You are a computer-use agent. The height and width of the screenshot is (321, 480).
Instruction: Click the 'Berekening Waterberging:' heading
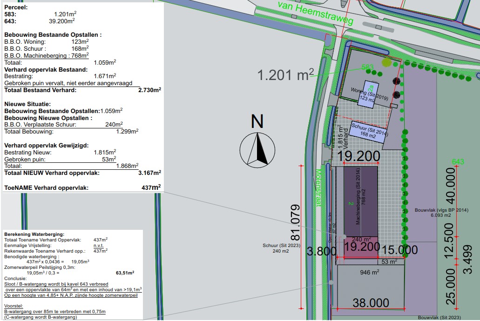(x=34, y=234)
